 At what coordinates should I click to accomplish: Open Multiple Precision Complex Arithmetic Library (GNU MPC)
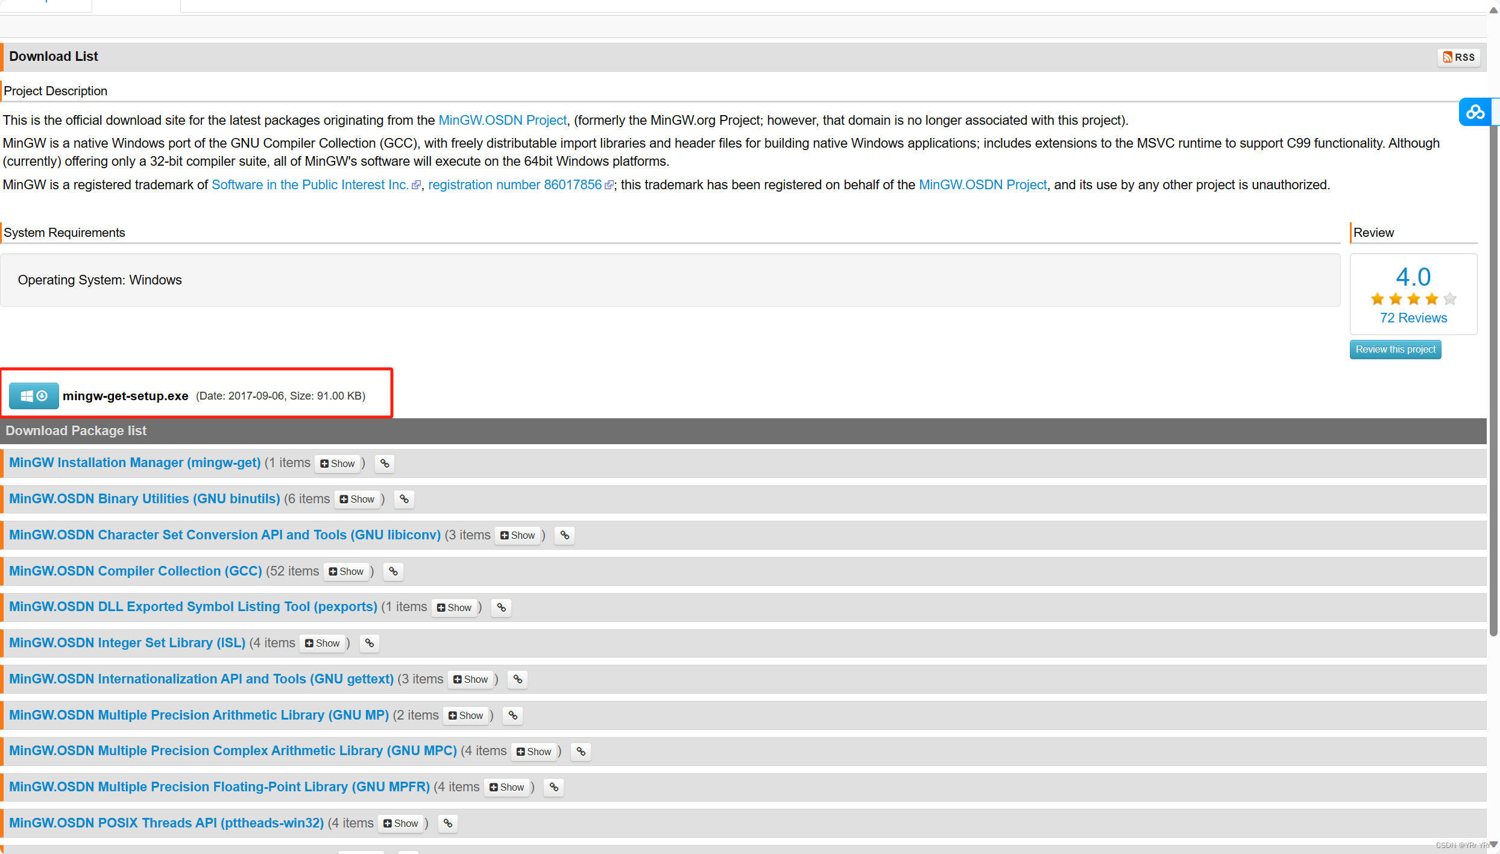click(233, 750)
